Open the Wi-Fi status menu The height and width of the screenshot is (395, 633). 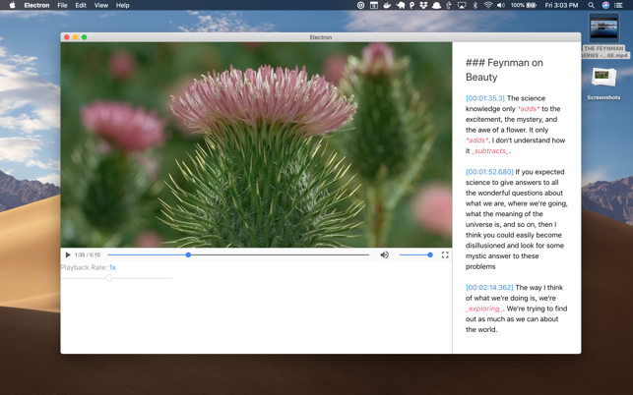pyautogui.click(x=488, y=5)
